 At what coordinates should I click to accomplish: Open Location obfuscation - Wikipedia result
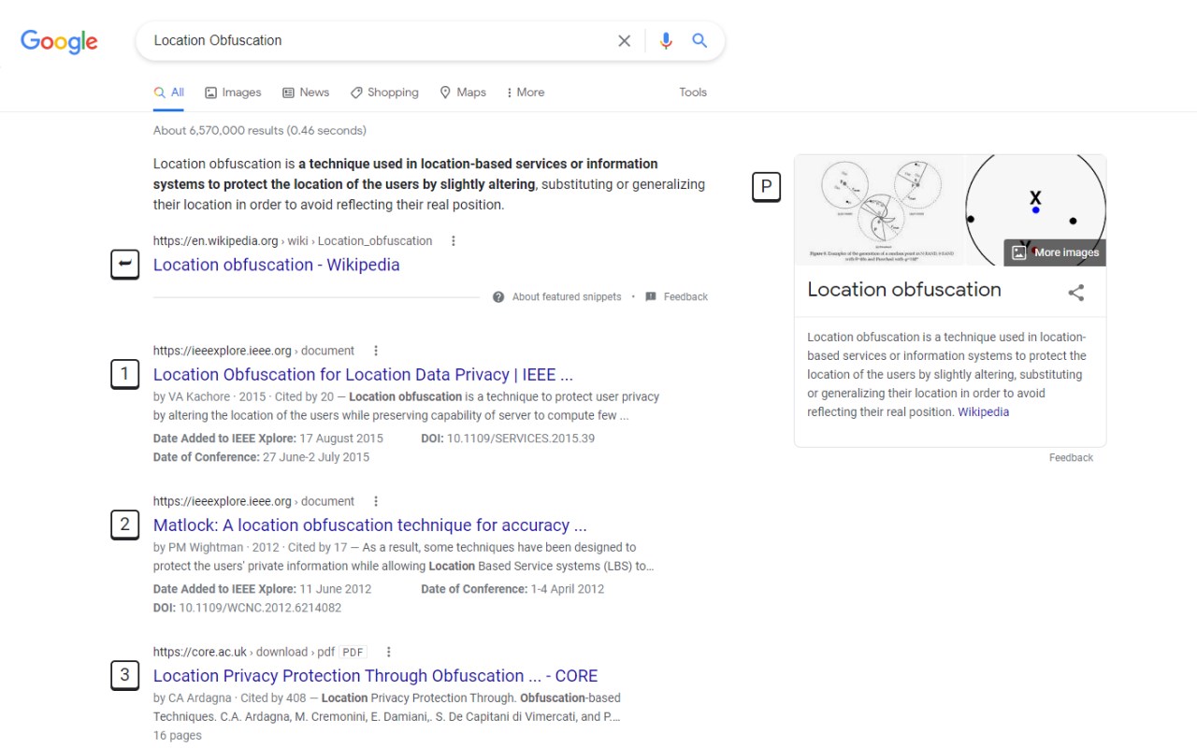[x=276, y=265]
